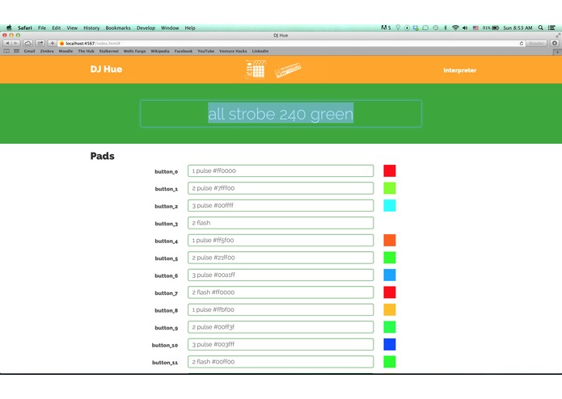The width and height of the screenshot is (562, 399).
Task: Edit the button_3 '2 flash' field
Action: click(281, 223)
